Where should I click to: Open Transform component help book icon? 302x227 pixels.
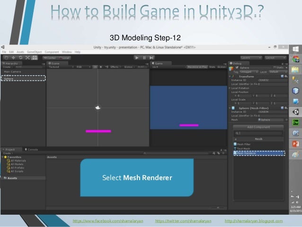point(282,76)
